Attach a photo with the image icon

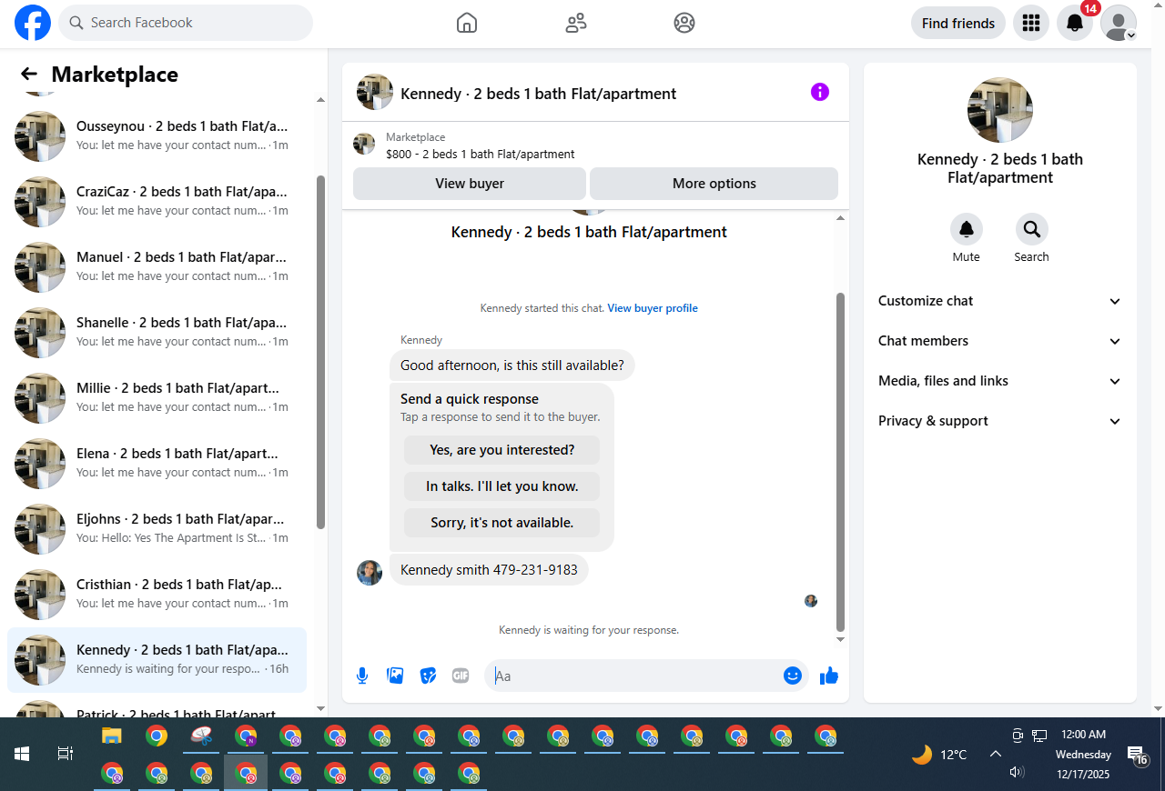click(395, 676)
